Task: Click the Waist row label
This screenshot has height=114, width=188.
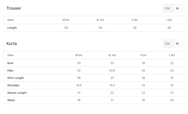Action: 11,100
